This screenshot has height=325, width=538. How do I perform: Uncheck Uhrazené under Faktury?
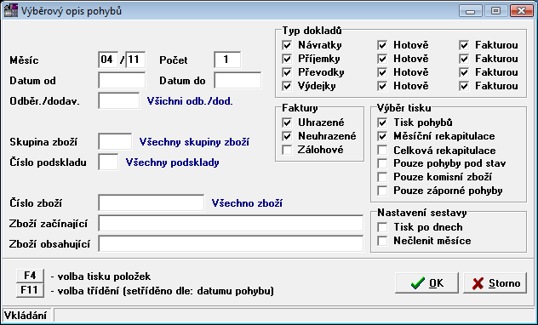pos(287,123)
